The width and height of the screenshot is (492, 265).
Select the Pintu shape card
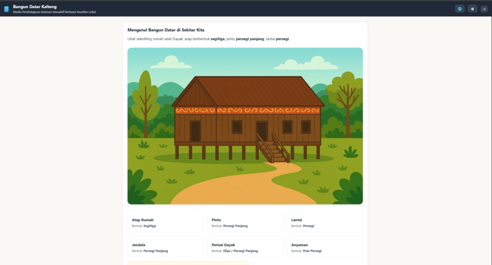pyautogui.click(x=245, y=222)
